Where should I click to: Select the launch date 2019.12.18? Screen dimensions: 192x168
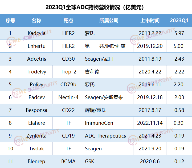tap(150, 97)
